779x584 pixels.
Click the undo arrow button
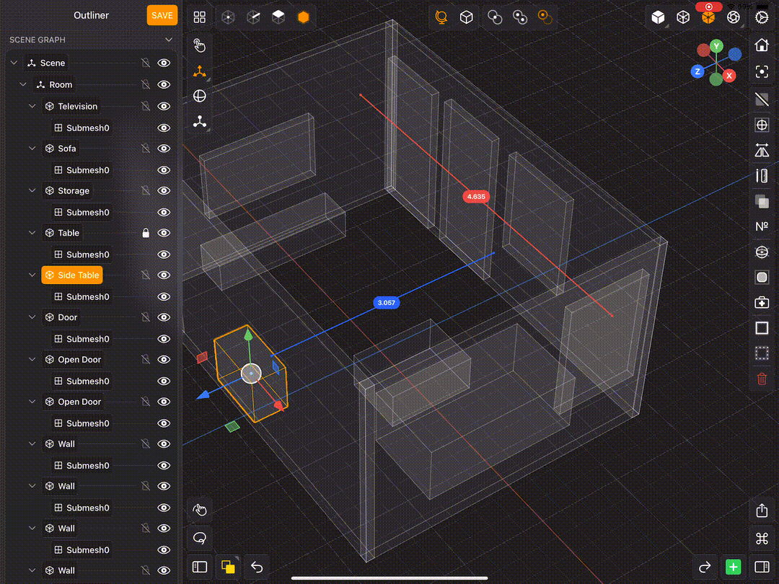[256, 567]
